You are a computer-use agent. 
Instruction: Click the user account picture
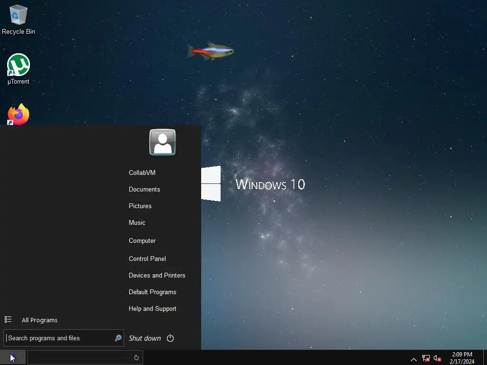(x=163, y=142)
